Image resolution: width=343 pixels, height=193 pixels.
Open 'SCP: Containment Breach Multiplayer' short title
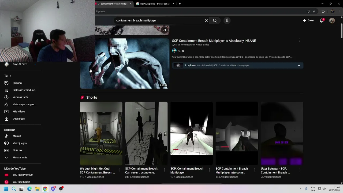(187, 170)
